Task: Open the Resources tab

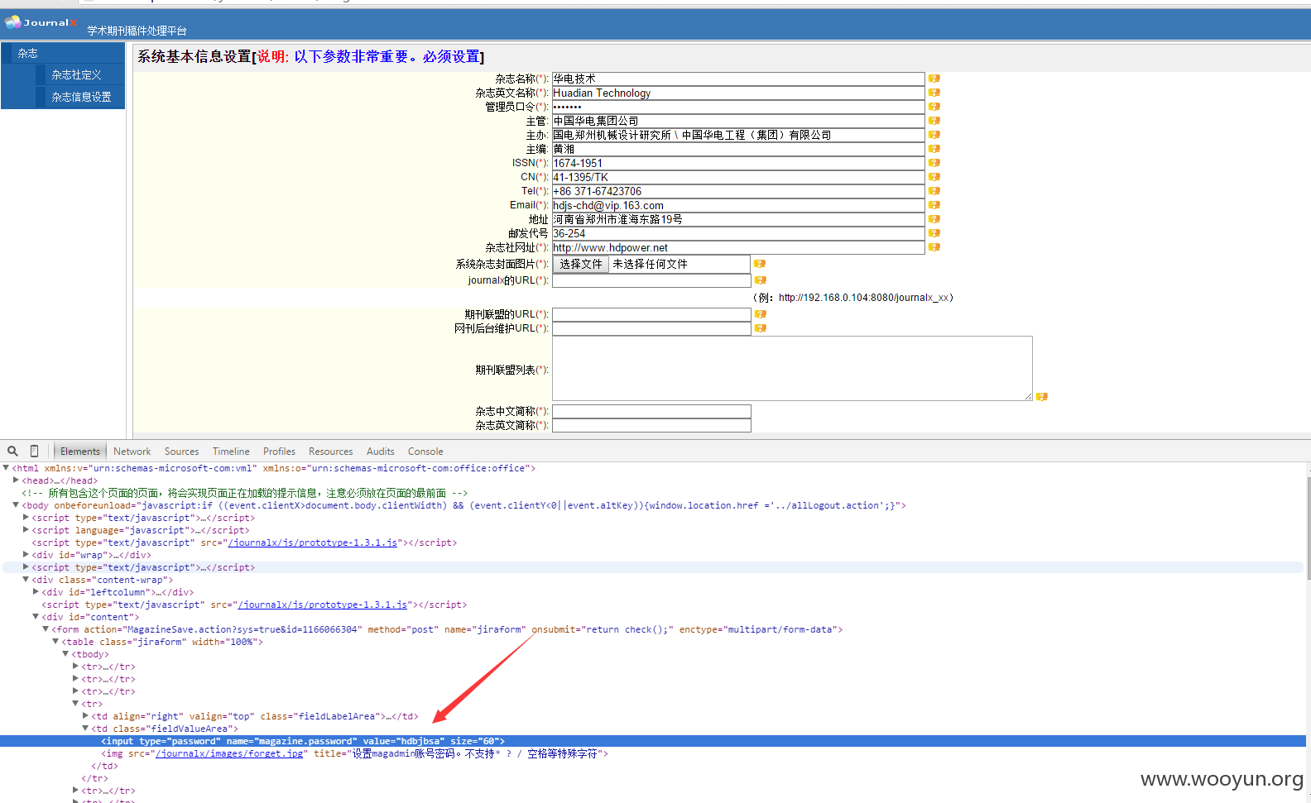Action: [x=331, y=452]
